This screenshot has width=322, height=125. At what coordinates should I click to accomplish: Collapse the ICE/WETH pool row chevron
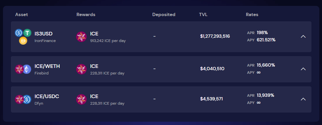click(303, 69)
